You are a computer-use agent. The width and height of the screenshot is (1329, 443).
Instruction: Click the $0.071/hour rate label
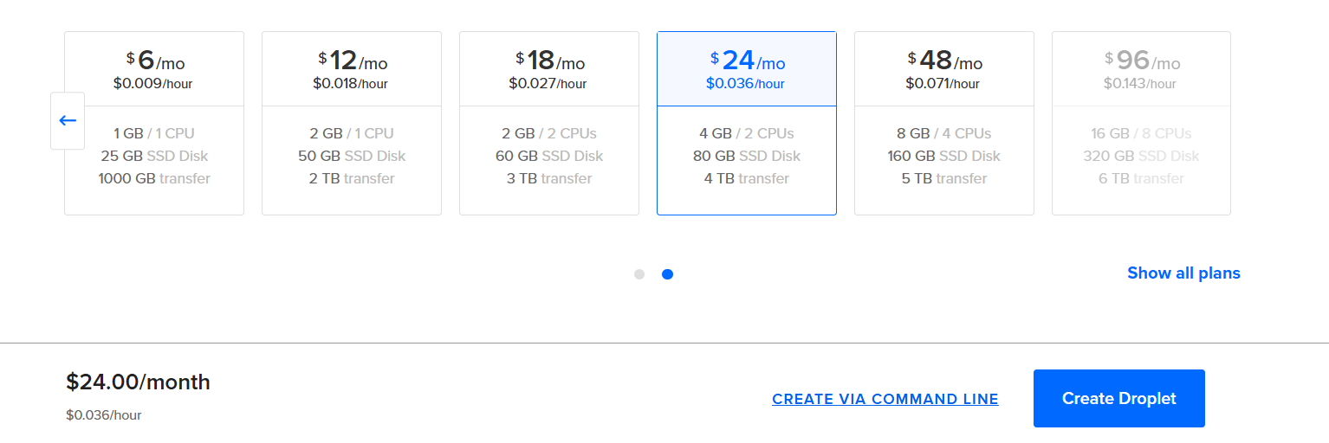click(x=943, y=84)
